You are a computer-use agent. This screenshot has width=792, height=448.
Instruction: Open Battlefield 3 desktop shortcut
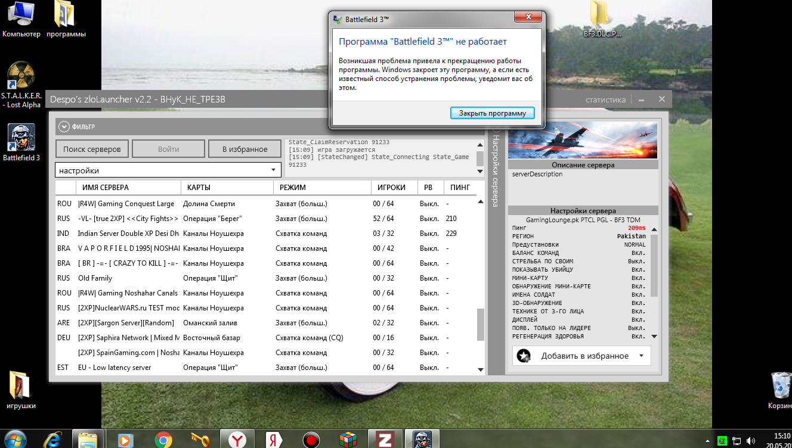(x=21, y=143)
